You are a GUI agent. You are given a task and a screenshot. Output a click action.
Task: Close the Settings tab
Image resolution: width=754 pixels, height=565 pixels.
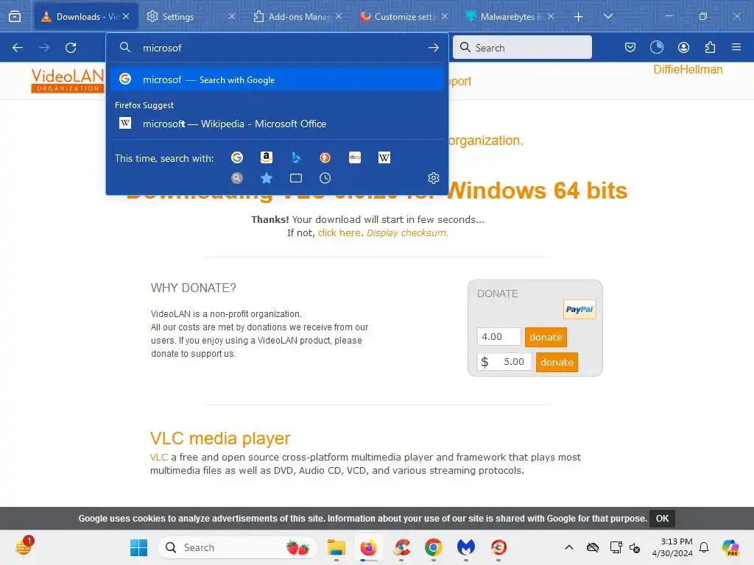[232, 16]
